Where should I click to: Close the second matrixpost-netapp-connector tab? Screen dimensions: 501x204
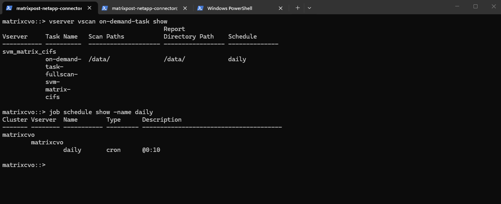click(x=185, y=8)
